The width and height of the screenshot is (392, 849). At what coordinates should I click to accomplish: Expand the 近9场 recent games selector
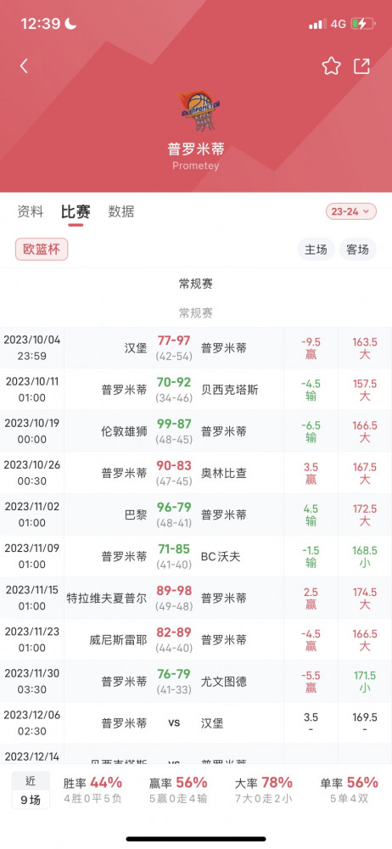pos(31,790)
